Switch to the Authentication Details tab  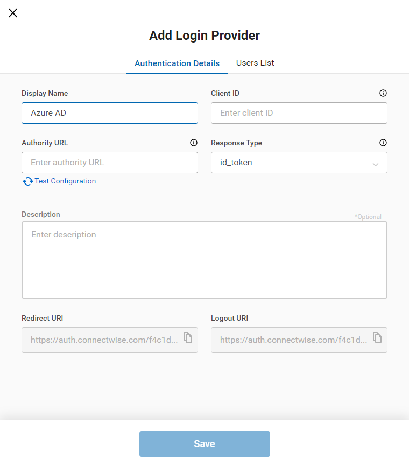pyautogui.click(x=177, y=63)
